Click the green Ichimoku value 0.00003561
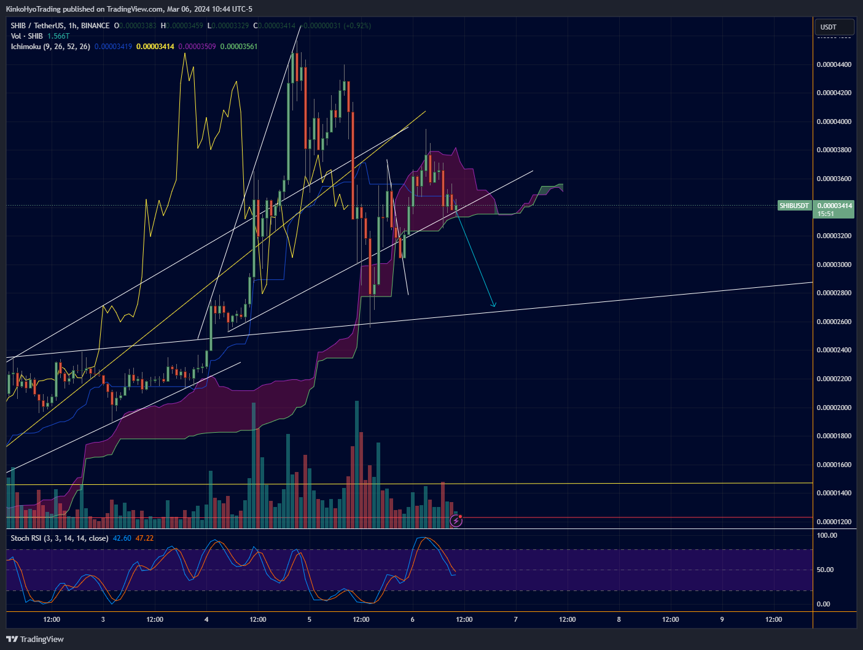863x650 pixels. pyautogui.click(x=239, y=47)
